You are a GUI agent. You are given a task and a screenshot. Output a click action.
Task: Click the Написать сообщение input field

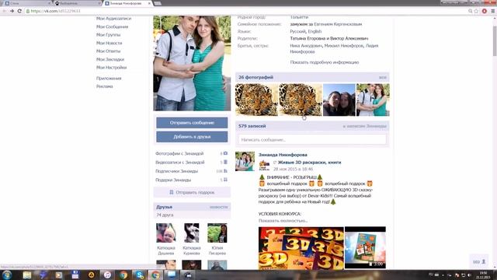tap(312, 139)
